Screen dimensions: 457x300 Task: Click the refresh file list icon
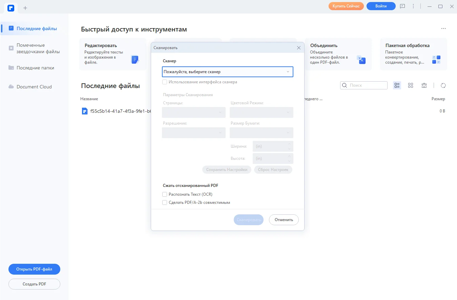click(x=443, y=85)
